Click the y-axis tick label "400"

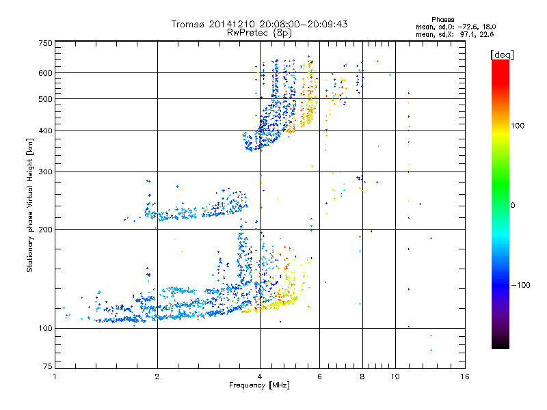[45, 131]
